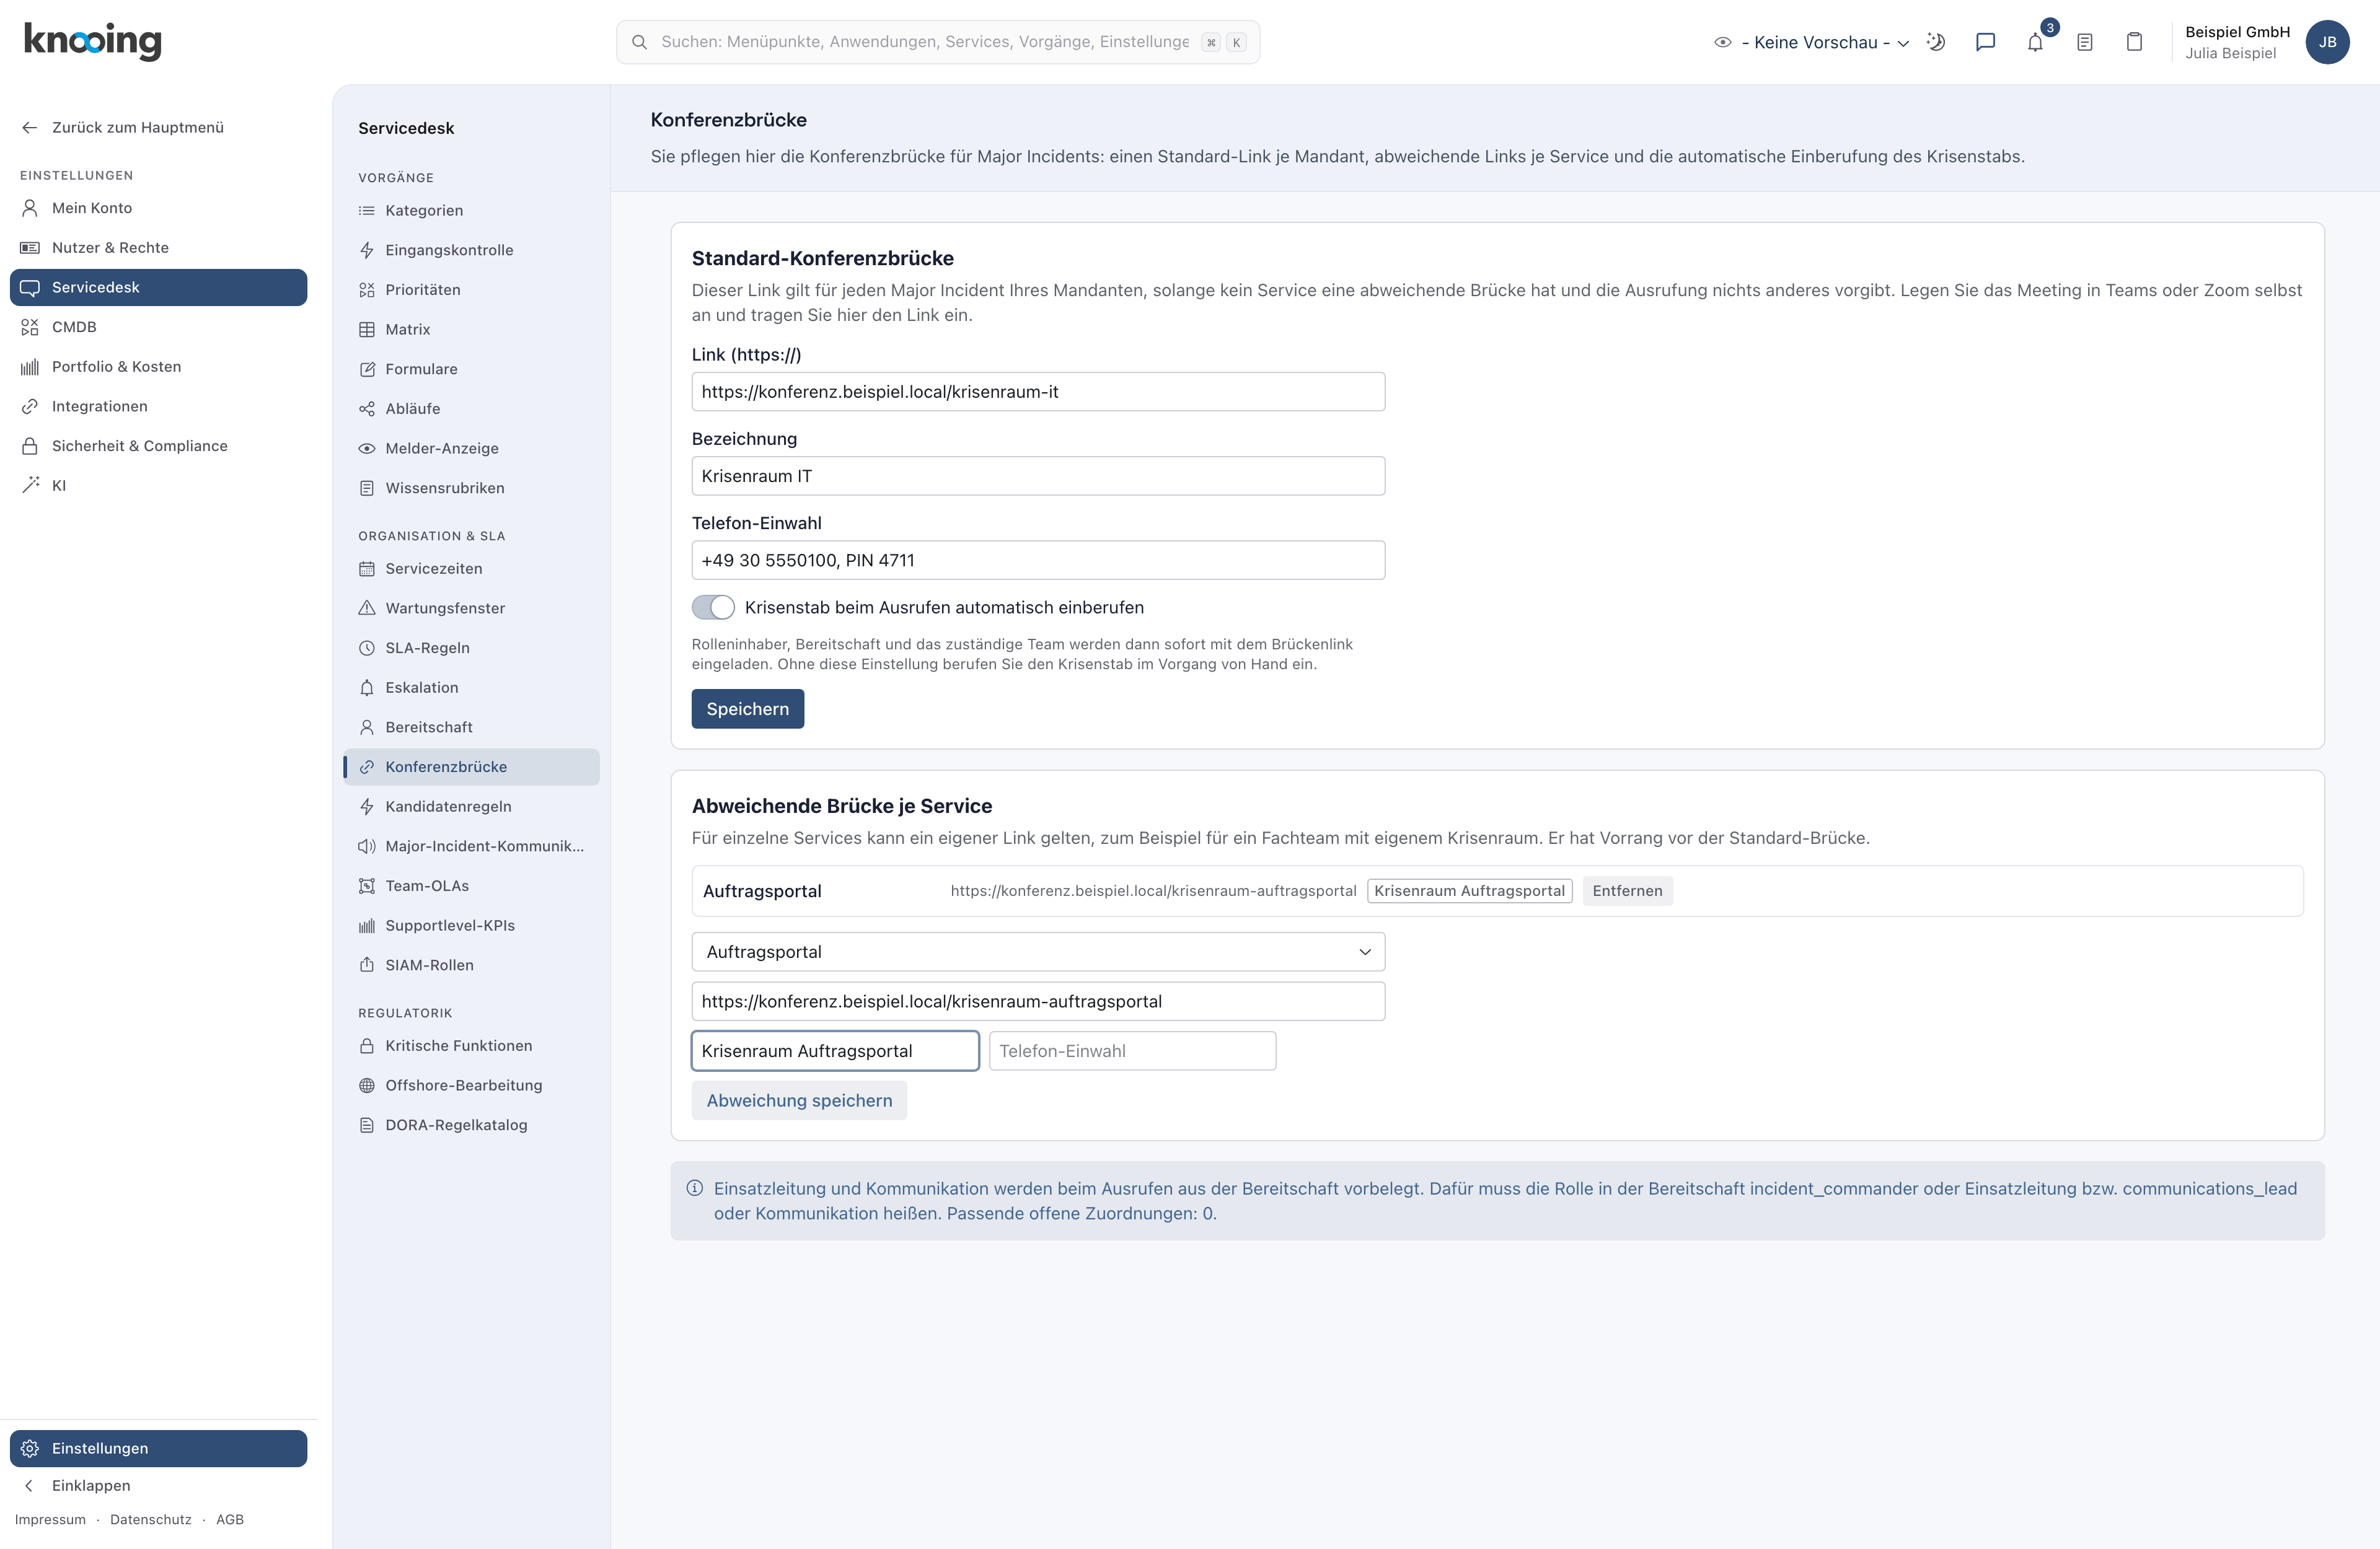2380x1549 pixels.
Task: Click the Wartungsfenster warning triangle icon
Action: 367,608
